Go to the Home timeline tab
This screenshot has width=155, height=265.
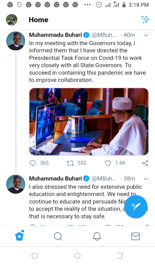pyautogui.click(x=19, y=236)
